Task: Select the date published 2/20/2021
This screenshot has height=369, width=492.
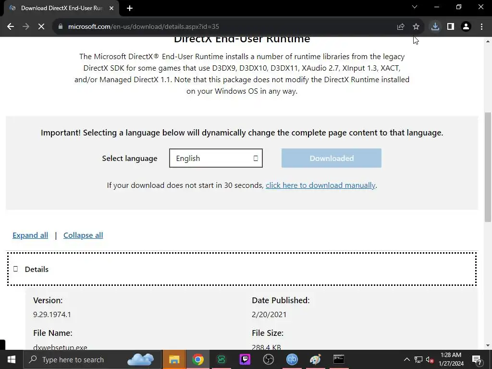Action: tap(269, 314)
